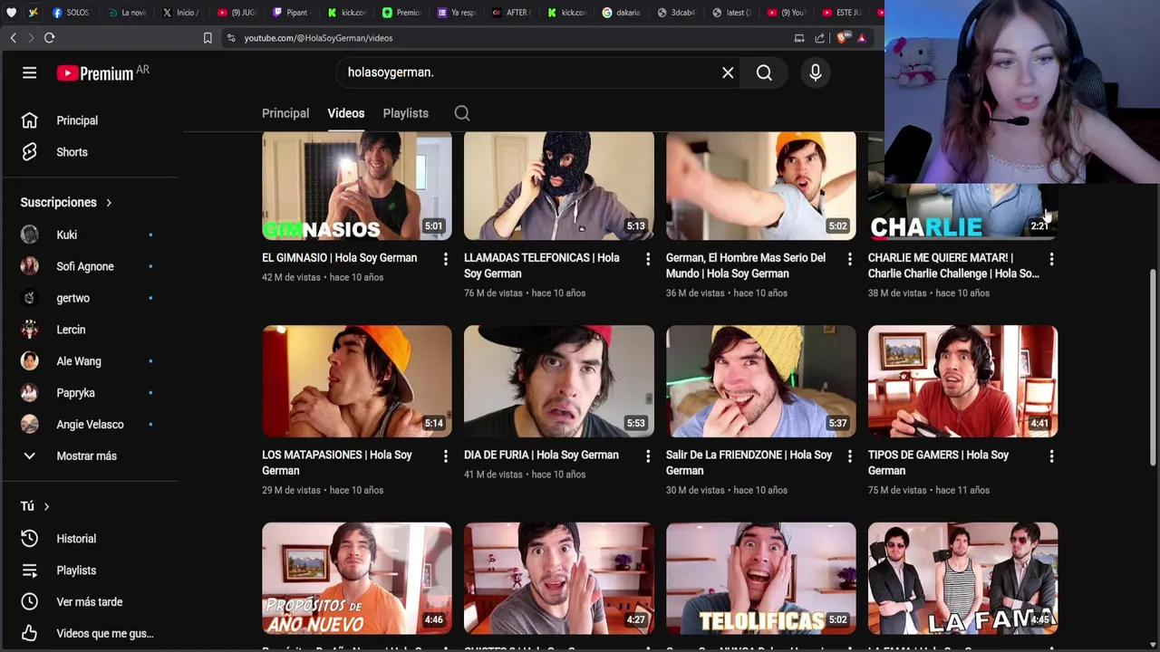
Task: Play DIA DE FURIA thumbnail
Action: point(559,381)
